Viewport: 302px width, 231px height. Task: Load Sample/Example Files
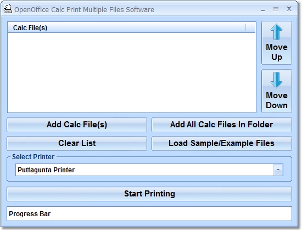click(222, 143)
